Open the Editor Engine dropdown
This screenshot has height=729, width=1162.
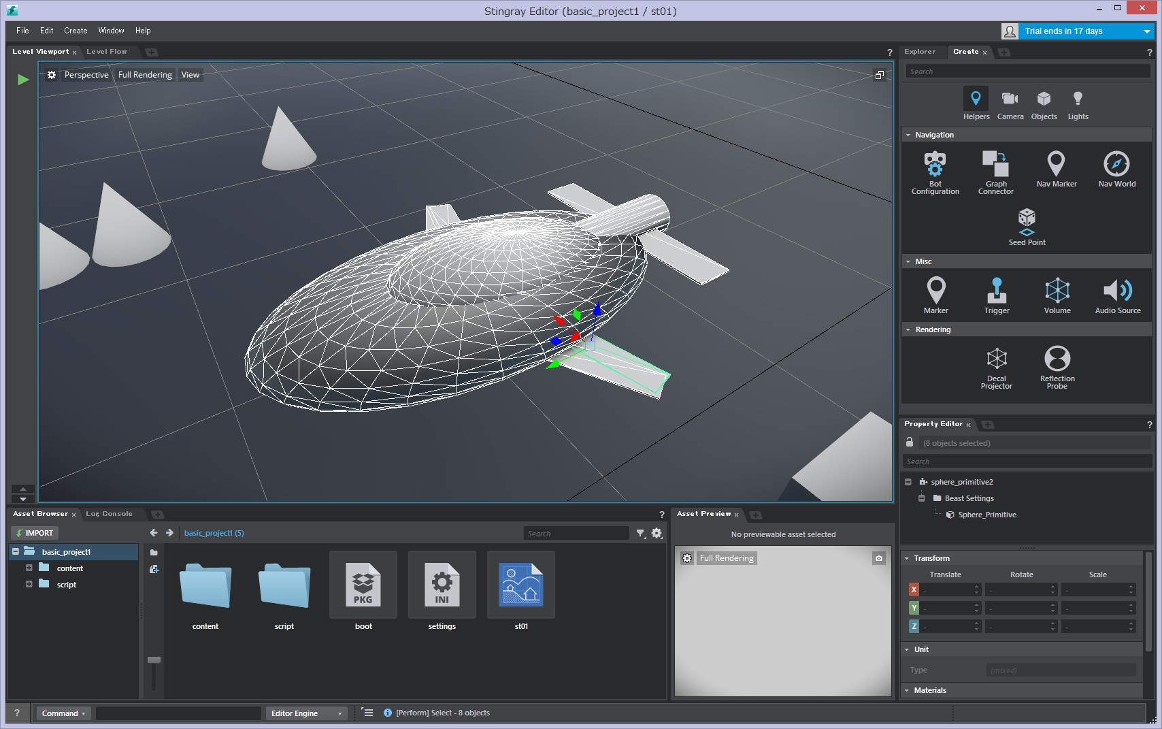306,713
